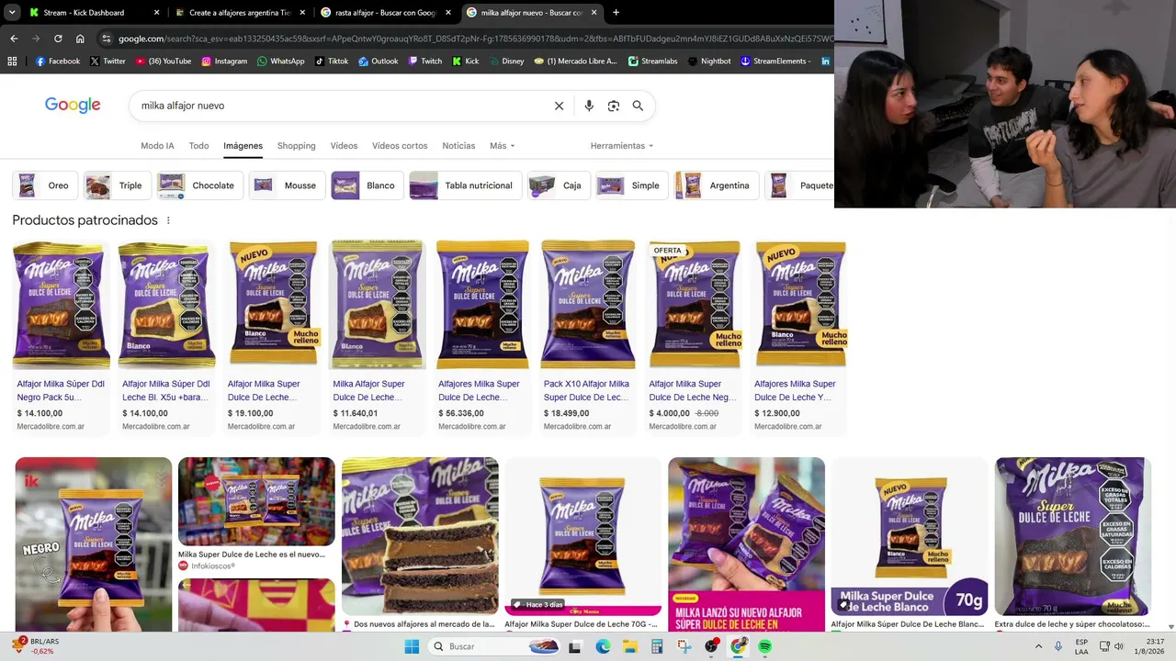Search by image with Google Lens
Image resolution: width=1176 pixels, height=661 pixels.
point(614,106)
